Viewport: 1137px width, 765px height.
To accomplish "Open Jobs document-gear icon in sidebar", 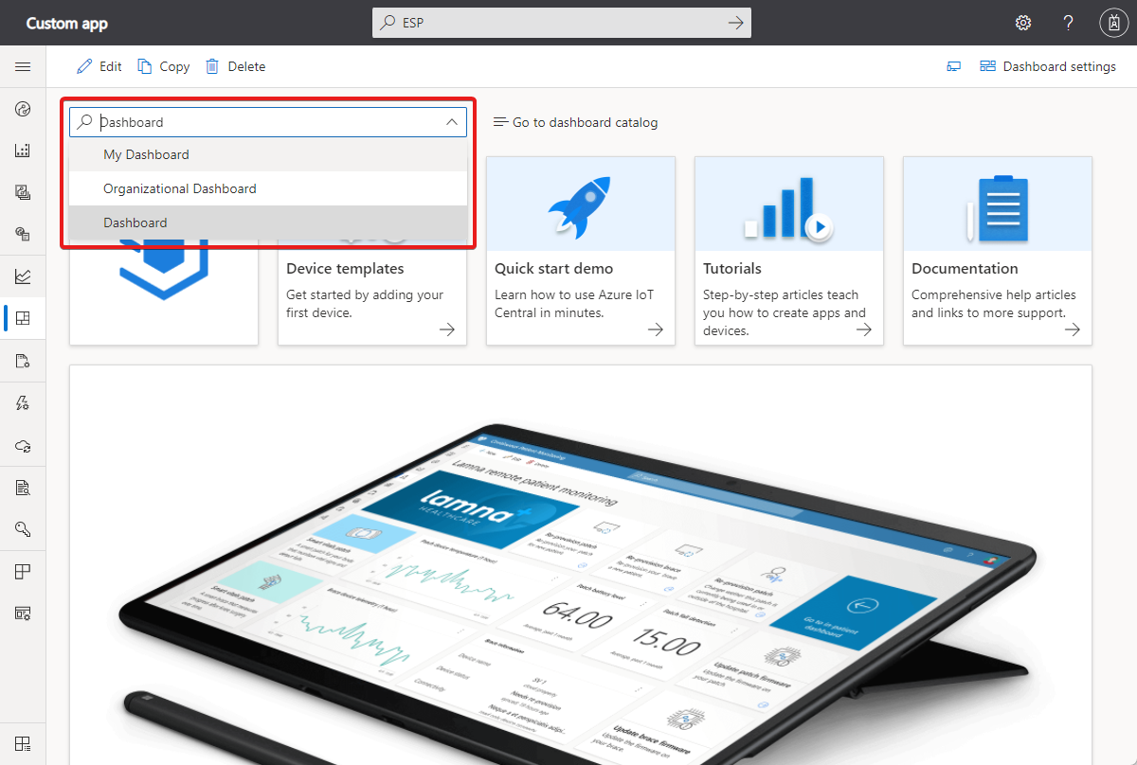I will pos(23,361).
